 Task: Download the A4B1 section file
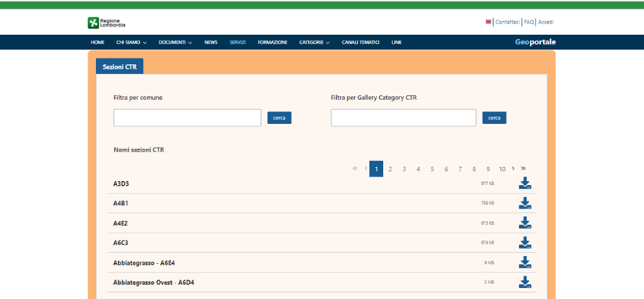(525, 203)
